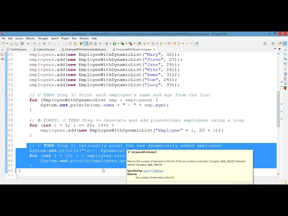Viewport: 288px width, 216px height.
Task: Open the Debug launch dropdown arrow
Action: [x=110, y=44]
